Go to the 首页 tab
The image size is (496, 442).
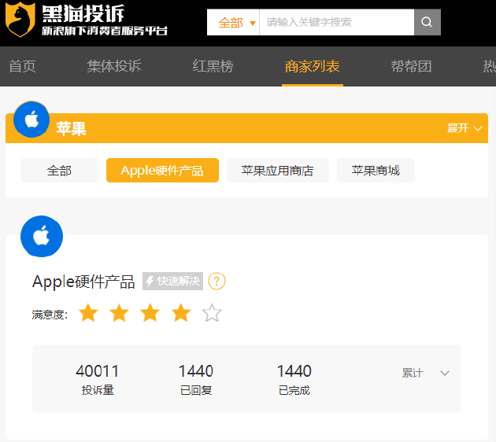(23, 66)
